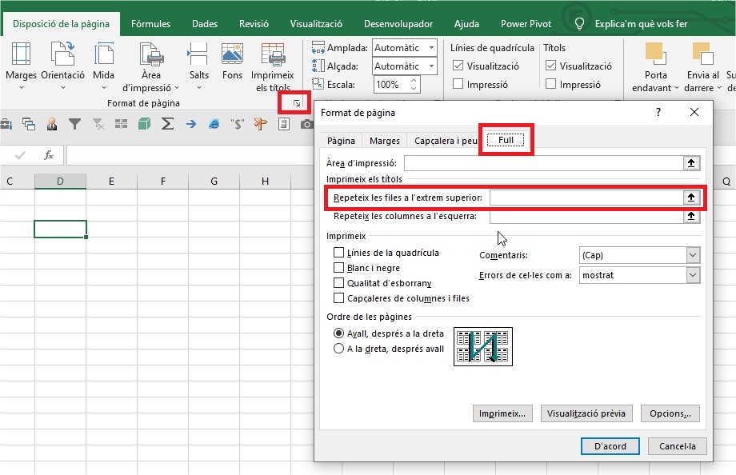The image size is (736, 475).
Task: Click Porta endavant bring forward icon
Action: click(655, 54)
